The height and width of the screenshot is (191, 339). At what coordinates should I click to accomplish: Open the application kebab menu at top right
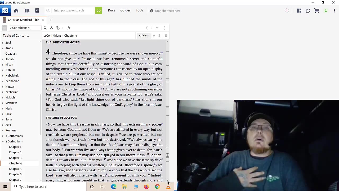click(x=334, y=11)
